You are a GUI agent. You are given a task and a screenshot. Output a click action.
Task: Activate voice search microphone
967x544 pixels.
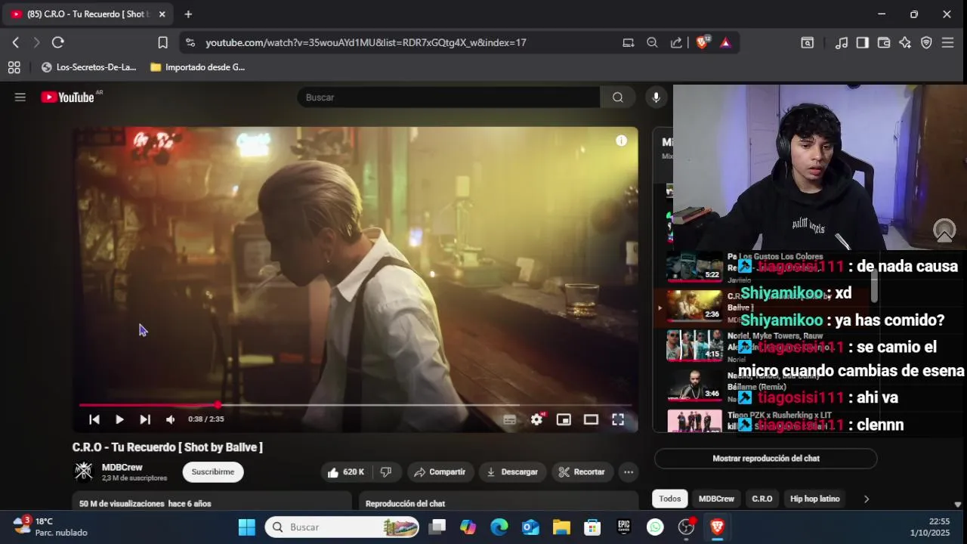[x=656, y=97]
